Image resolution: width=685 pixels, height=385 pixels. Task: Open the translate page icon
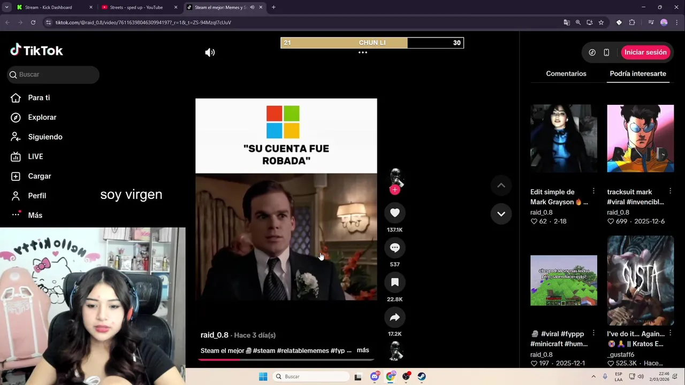click(567, 22)
